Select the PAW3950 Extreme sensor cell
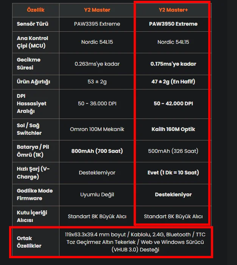This screenshot has width=237, height=265. (x=173, y=24)
